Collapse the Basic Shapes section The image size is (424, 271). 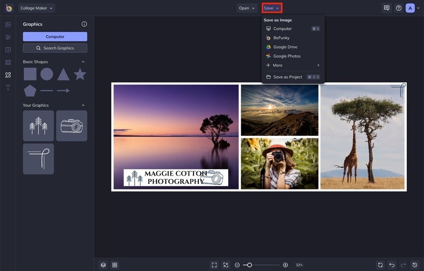pyautogui.click(x=83, y=61)
